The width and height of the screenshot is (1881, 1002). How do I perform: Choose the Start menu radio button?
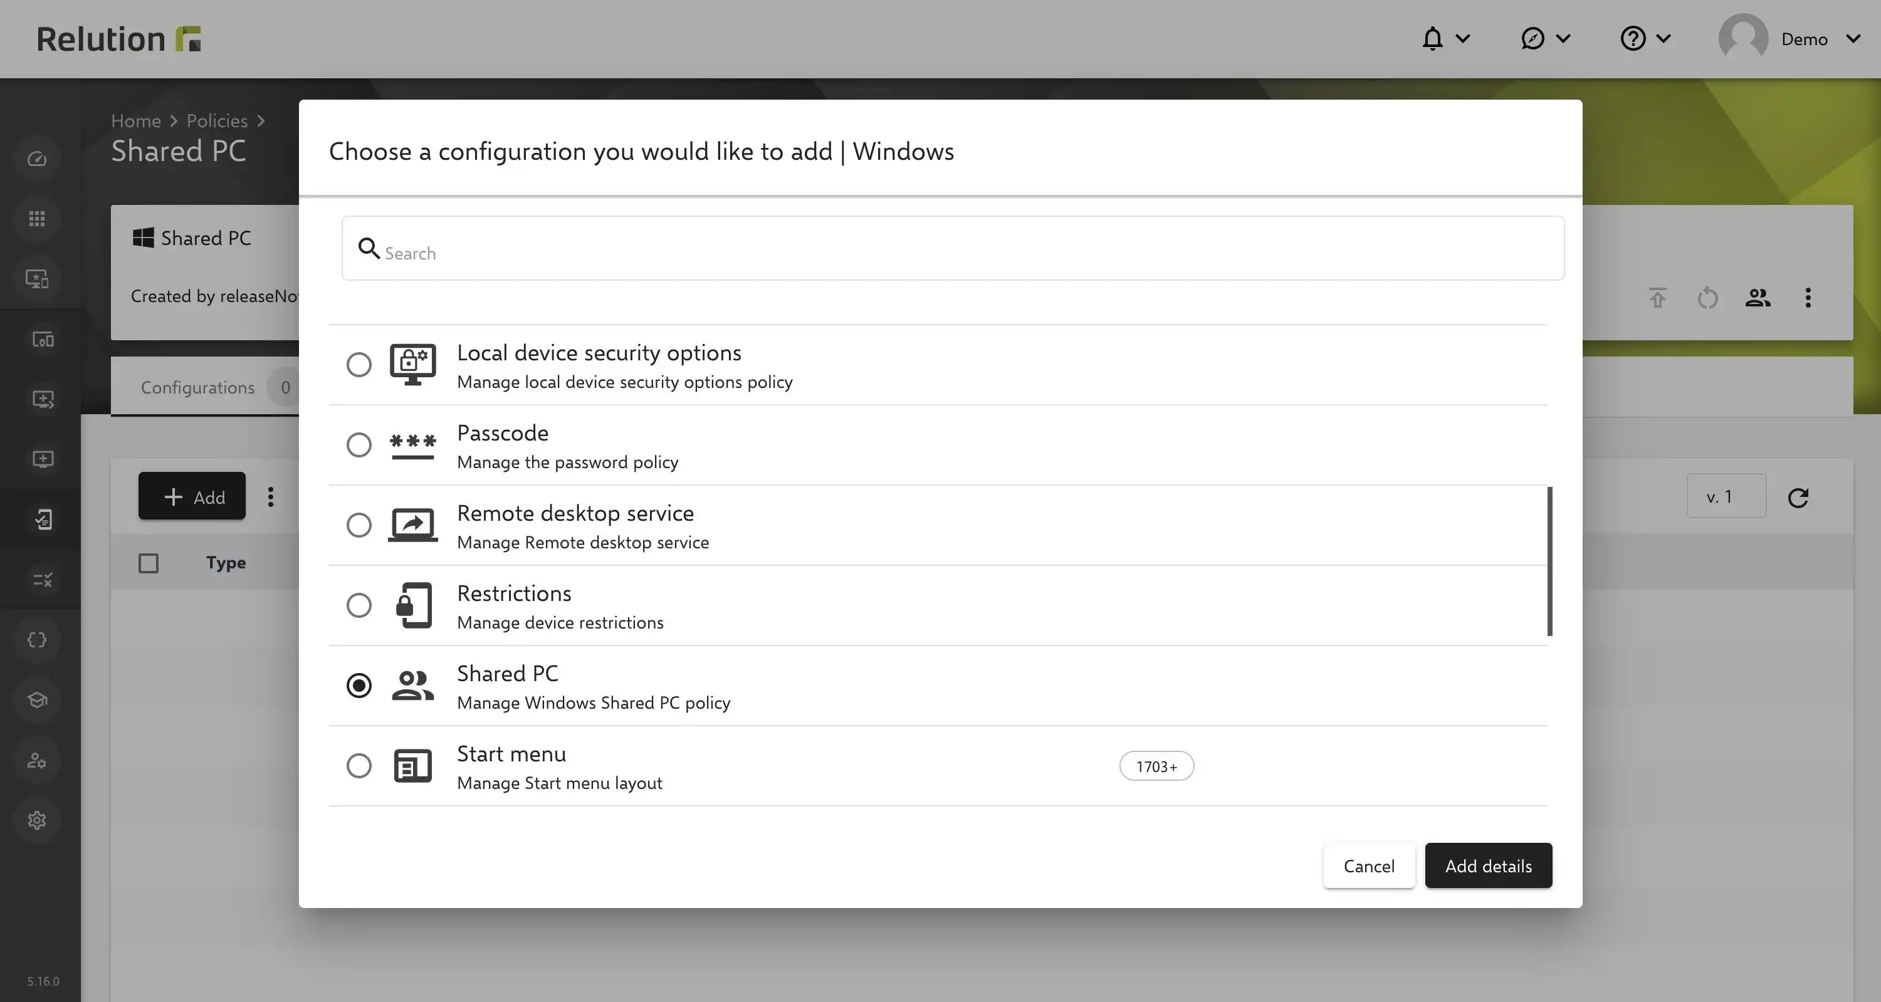[359, 766]
